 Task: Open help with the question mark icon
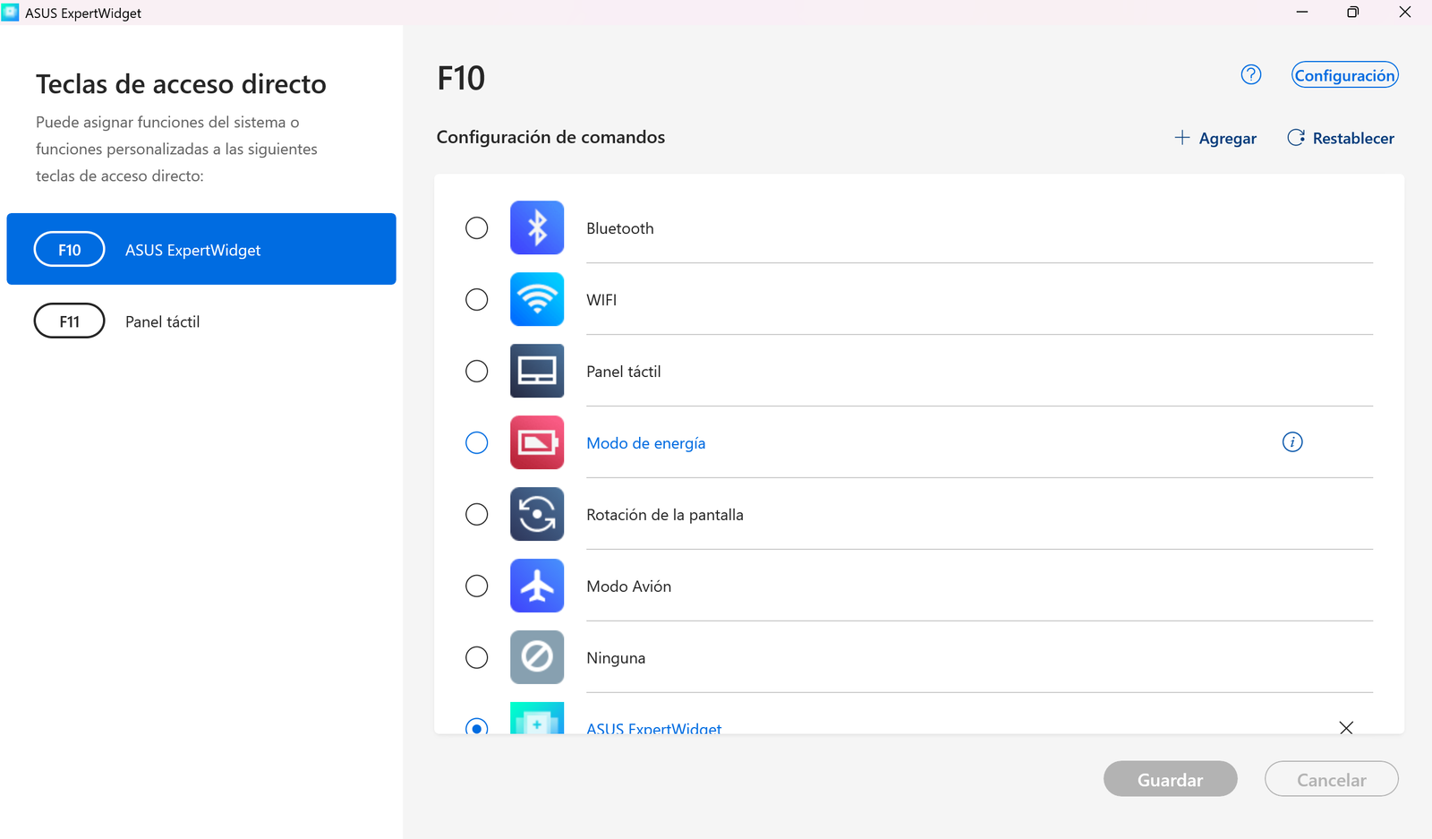[1250, 75]
